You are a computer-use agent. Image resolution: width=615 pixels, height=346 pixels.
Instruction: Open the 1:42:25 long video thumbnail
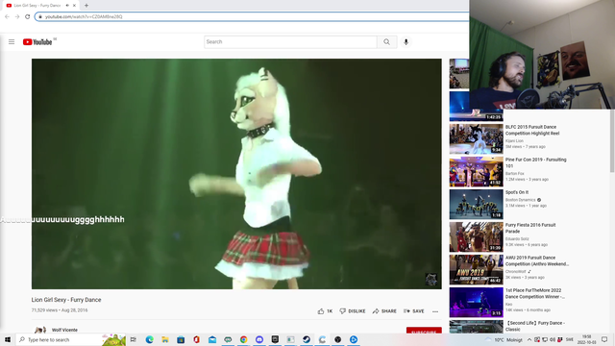point(477,107)
